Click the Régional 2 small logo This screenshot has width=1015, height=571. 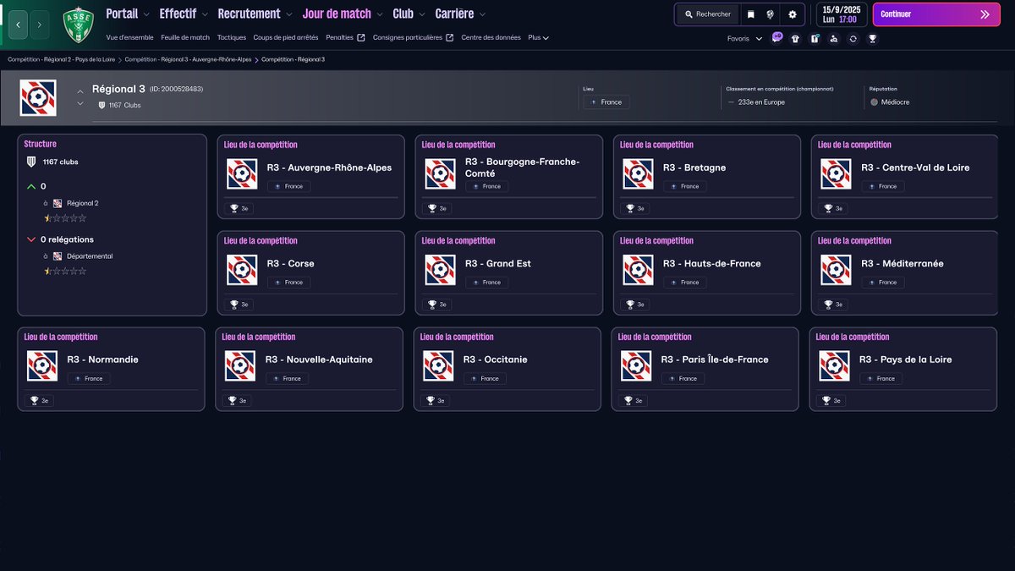[58, 203]
